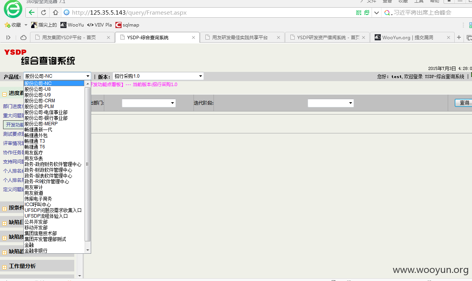Choose 股份公司-电信事业部 option

click(54, 112)
